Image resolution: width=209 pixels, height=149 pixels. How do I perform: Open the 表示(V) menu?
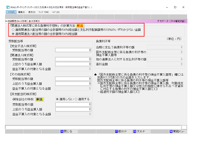[x=32, y=12]
